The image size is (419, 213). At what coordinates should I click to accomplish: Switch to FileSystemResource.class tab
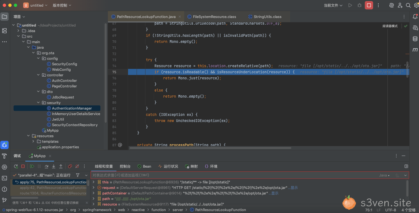pos(212,17)
